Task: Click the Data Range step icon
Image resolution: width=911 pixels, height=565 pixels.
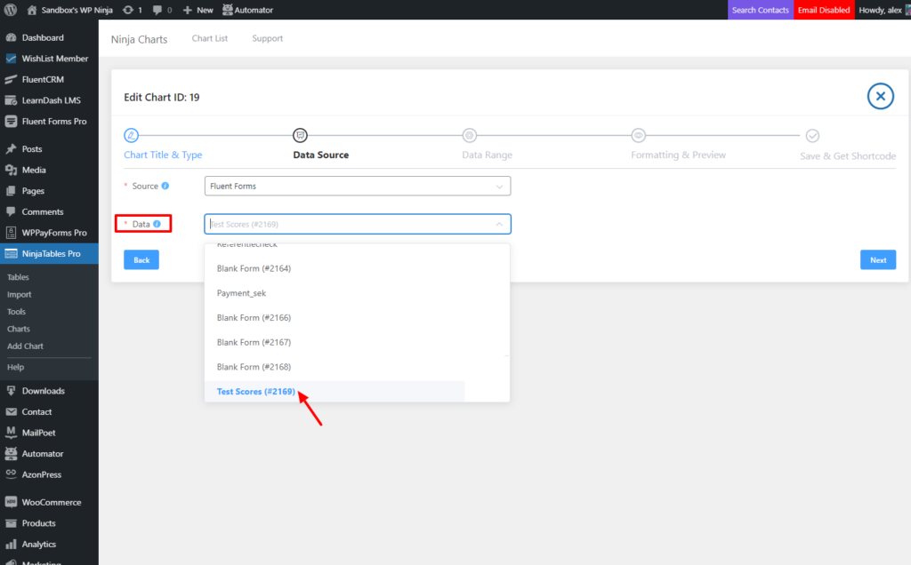Action: (x=469, y=135)
